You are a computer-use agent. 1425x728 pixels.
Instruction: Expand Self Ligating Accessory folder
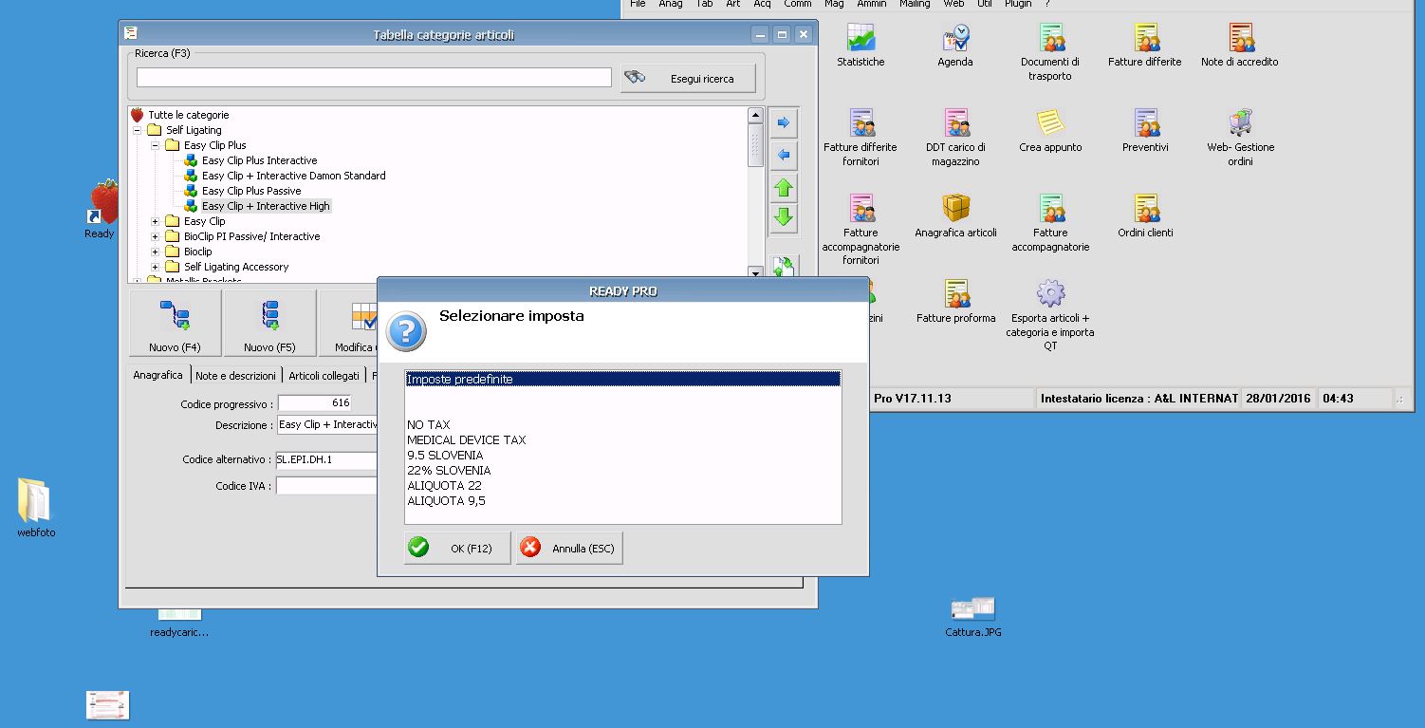[x=156, y=267]
